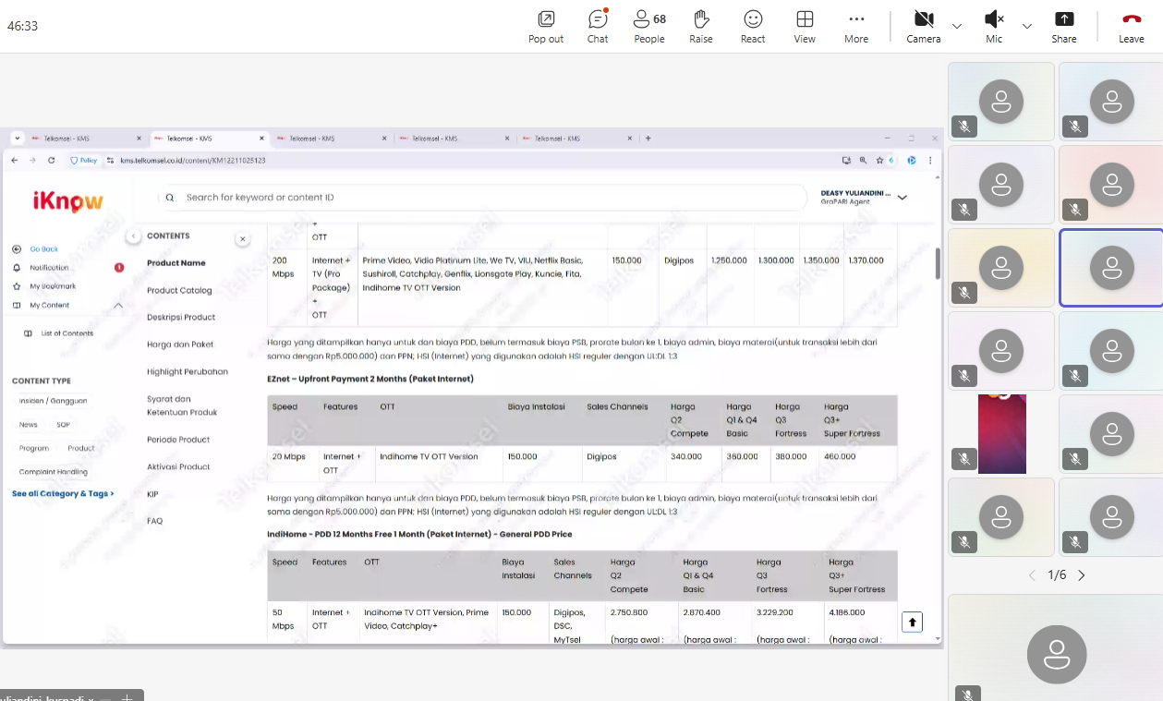Click the page vertical scrollbar thumb

(938, 263)
